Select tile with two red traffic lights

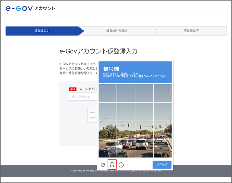(144, 130)
